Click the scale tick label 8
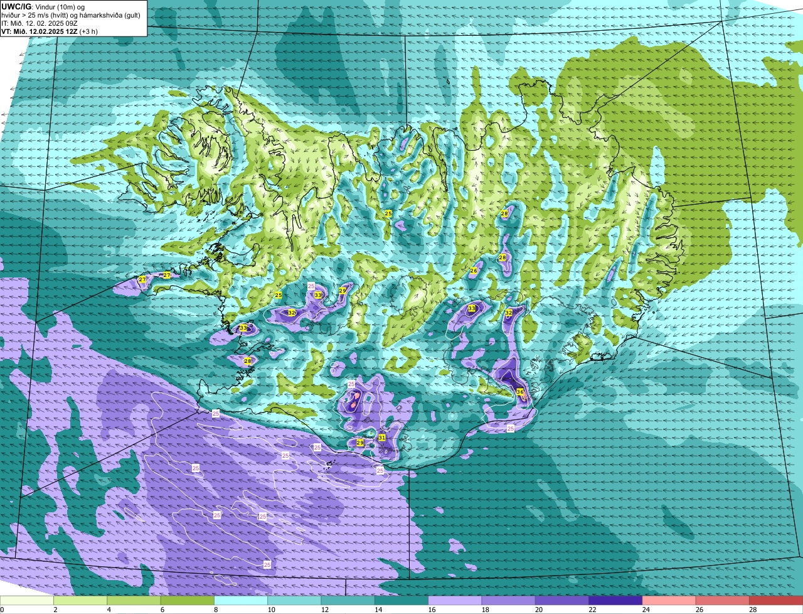The width and height of the screenshot is (803, 614). [216, 610]
